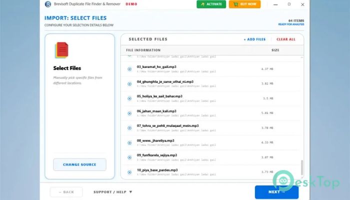Select file name 10_piya_base_pardes.mp3

pyautogui.click(x=157, y=170)
